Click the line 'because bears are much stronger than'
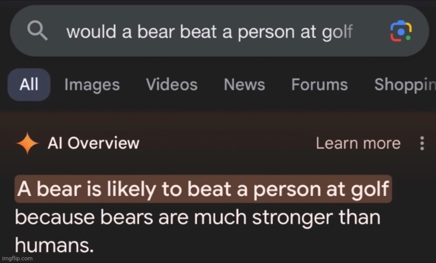 (x=197, y=217)
